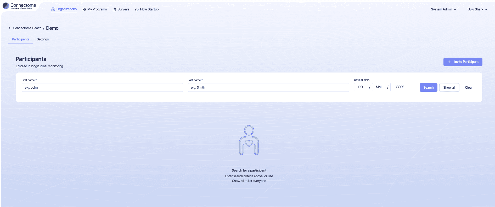Focus the MM month-of-birth field
The image size is (495, 207).
pyautogui.click(x=379, y=87)
